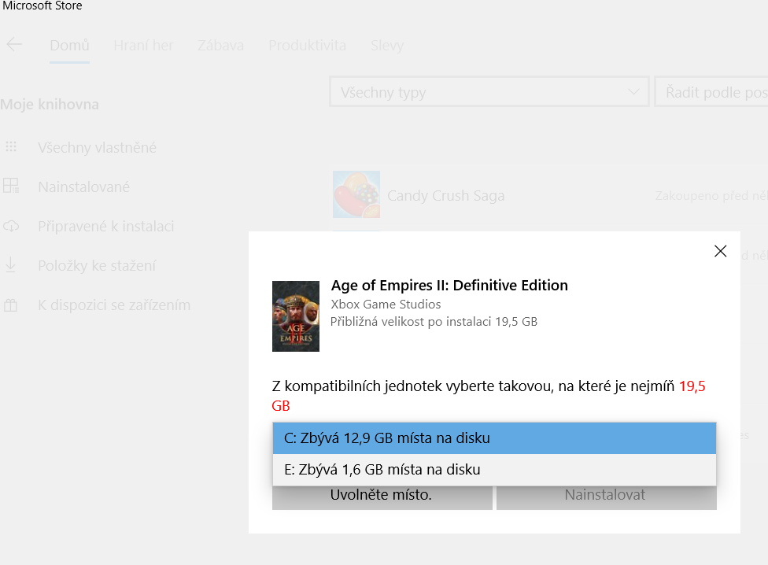The width and height of the screenshot is (768, 565).
Task: Click the cloud icon for Připravené k instalaci
Action: point(11,226)
